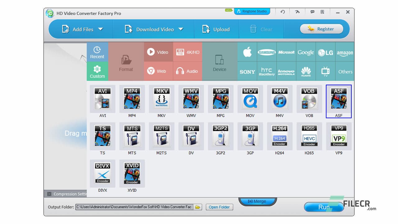The image size is (398, 224).
Task: Select the Apple device brand icon
Action: coord(247,52)
